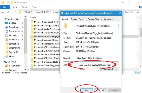Open the Sharing tab in Properties
The height and width of the screenshot is (93, 142).
point(74,19)
